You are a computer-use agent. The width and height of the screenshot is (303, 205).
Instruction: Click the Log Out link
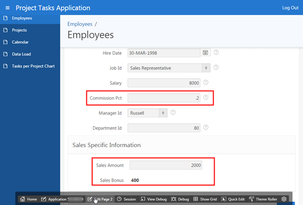[x=290, y=8]
